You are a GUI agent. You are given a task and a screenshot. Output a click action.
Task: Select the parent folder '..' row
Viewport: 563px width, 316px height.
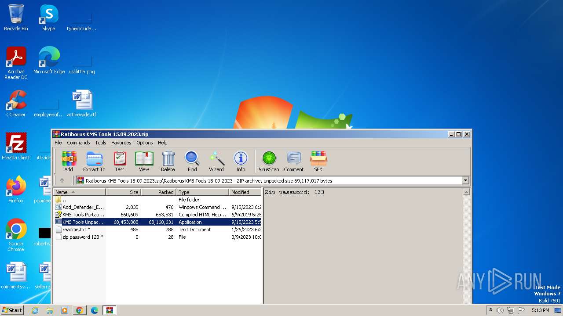[157, 200]
